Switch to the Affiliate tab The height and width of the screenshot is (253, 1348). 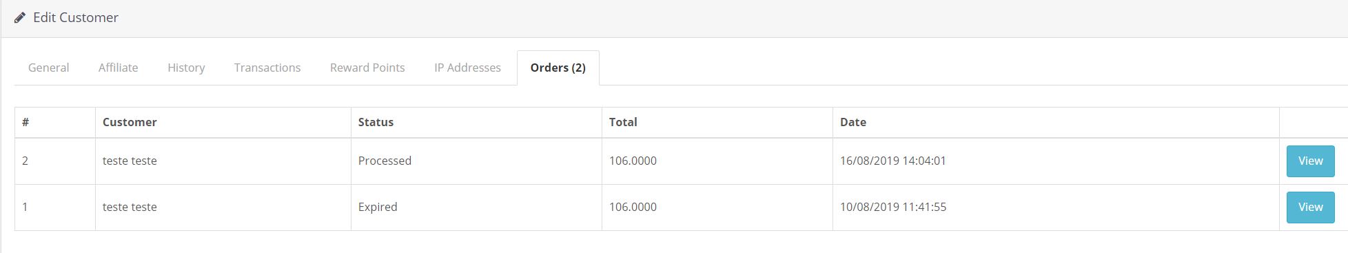click(x=118, y=68)
